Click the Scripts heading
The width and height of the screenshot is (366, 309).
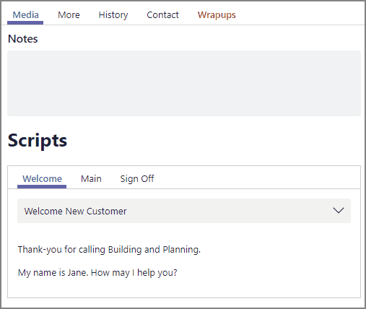click(38, 141)
